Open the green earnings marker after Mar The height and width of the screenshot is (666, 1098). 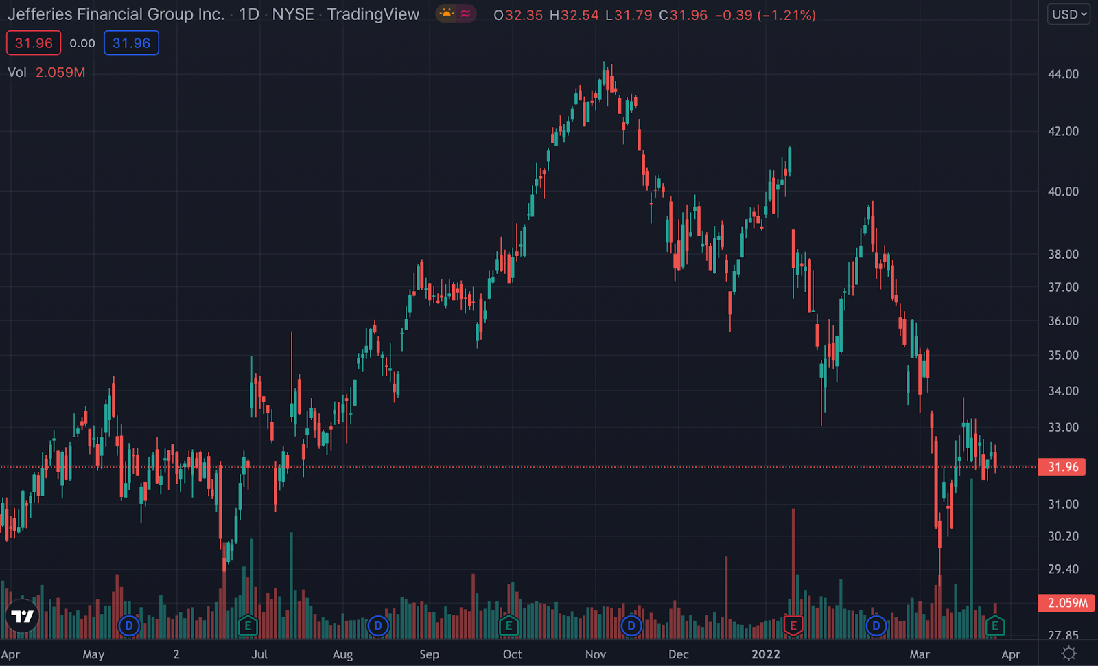tap(995, 625)
